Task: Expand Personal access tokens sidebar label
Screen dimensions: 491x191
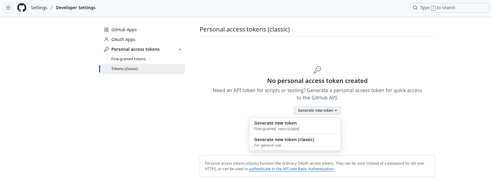Action: pos(135,49)
